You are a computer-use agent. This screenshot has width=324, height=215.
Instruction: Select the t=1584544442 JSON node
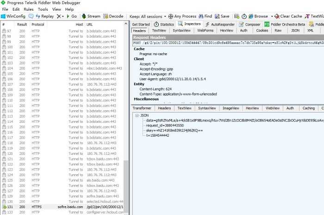point(157,136)
